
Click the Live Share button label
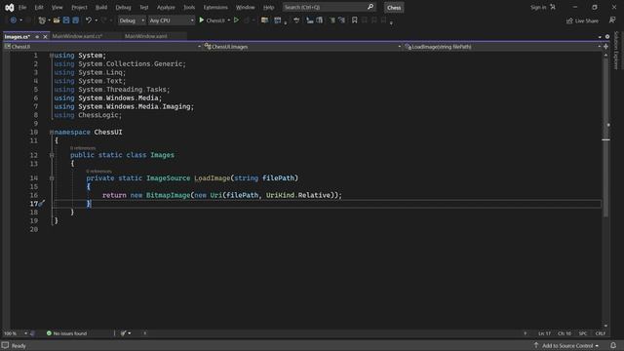coord(587,20)
